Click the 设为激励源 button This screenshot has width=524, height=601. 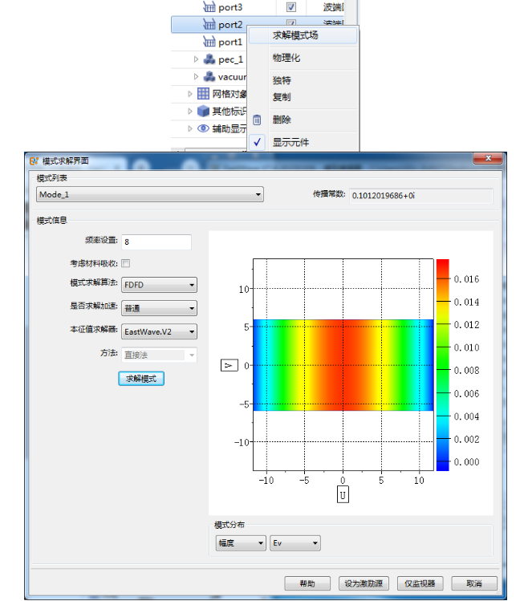pyautogui.click(x=364, y=583)
